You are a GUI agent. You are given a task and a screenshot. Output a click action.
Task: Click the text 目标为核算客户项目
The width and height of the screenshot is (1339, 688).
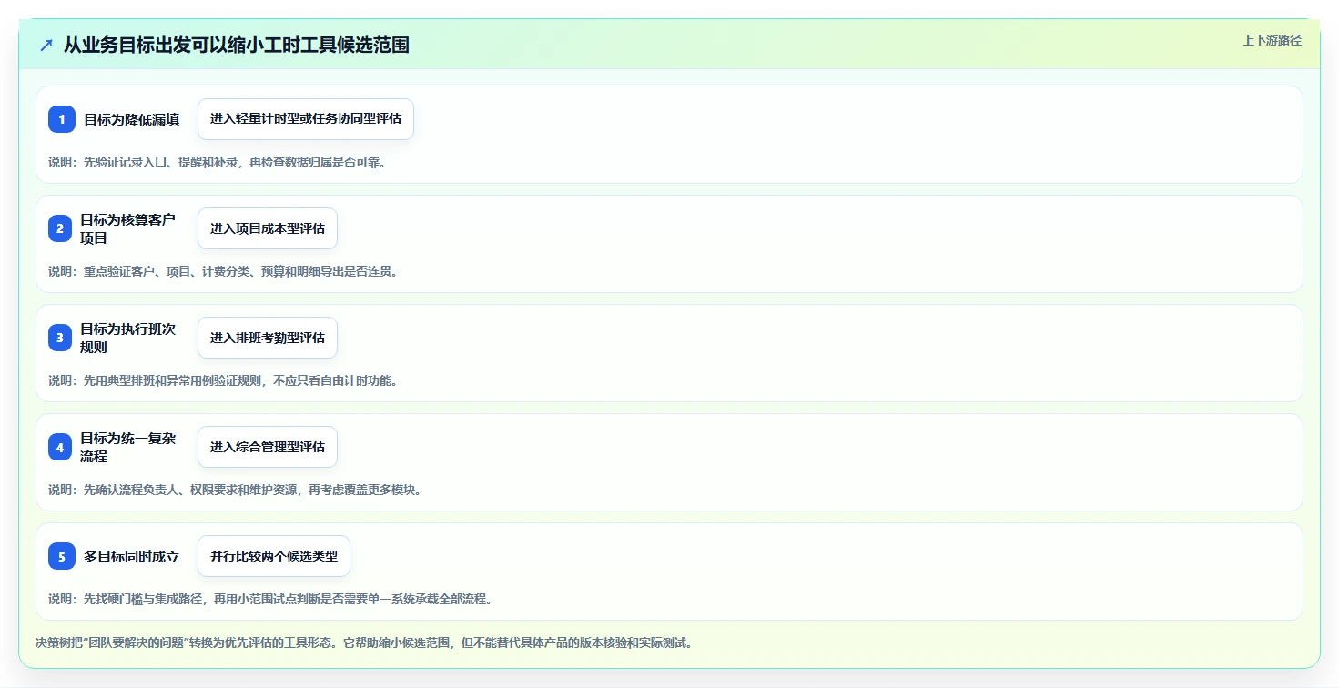[x=128, y=228]
